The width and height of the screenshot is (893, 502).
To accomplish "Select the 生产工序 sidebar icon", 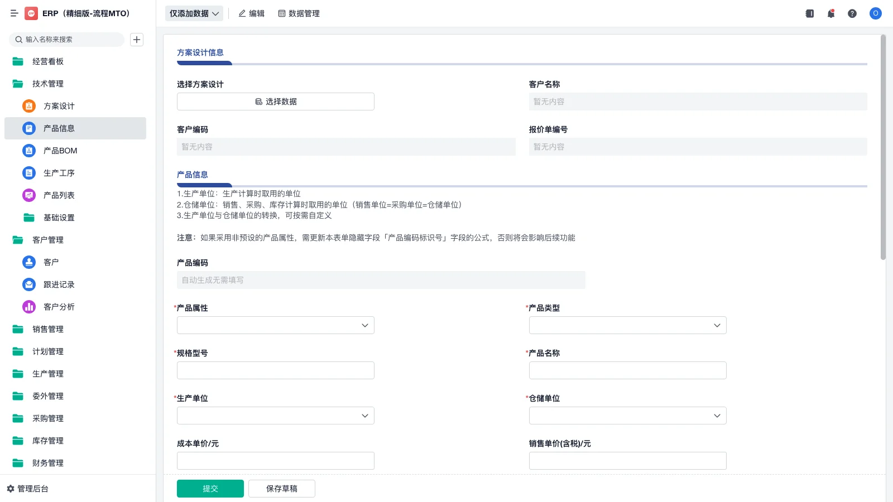I will pos(28,173).
